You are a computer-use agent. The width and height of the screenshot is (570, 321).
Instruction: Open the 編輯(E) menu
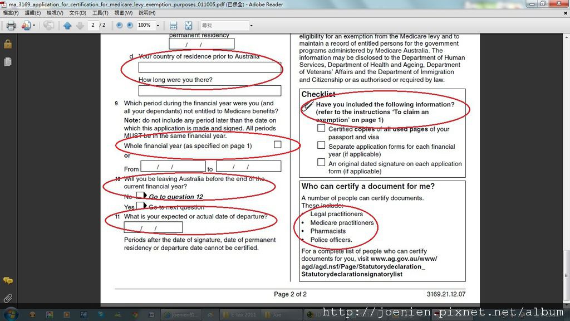click(x=33, y=13)
